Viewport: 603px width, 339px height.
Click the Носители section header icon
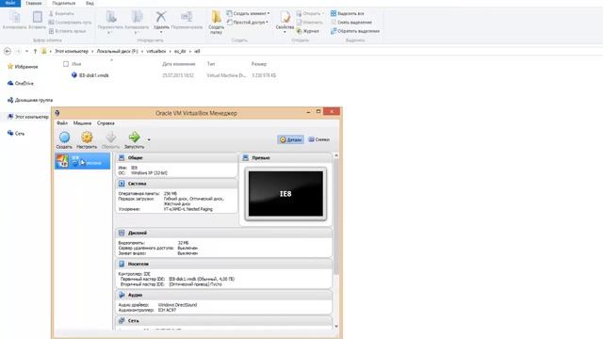[x=122, y=264]
